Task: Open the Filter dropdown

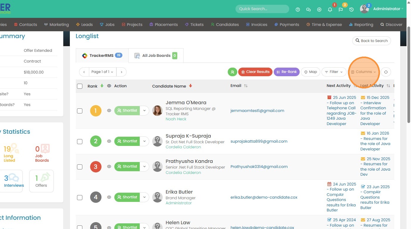Action: click(334, 72)
